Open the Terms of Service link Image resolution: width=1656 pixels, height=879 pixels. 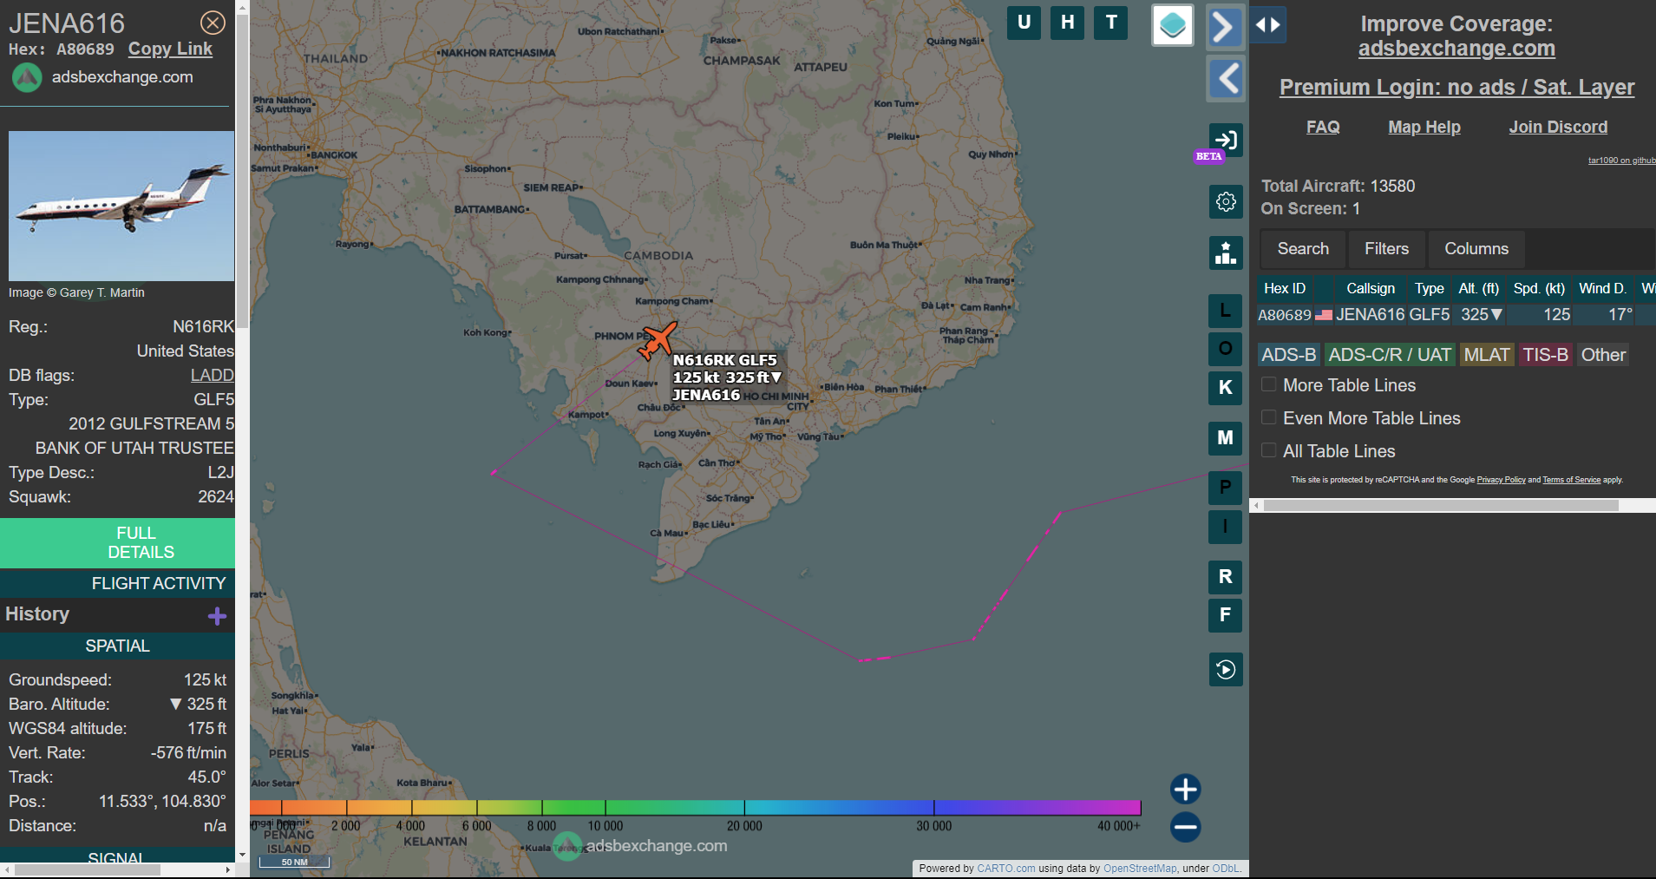(x=1571, y=480)
